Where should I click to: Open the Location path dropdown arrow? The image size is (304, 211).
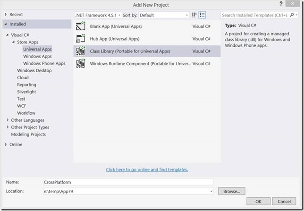pos(211,192)
